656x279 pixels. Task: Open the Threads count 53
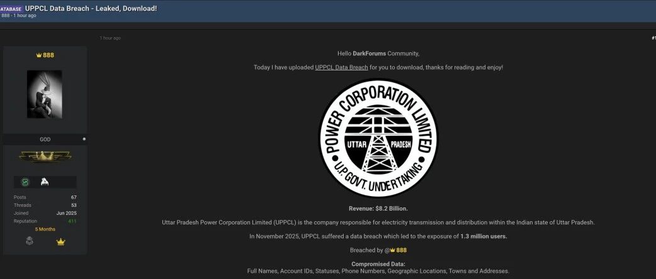click(74, 205)
